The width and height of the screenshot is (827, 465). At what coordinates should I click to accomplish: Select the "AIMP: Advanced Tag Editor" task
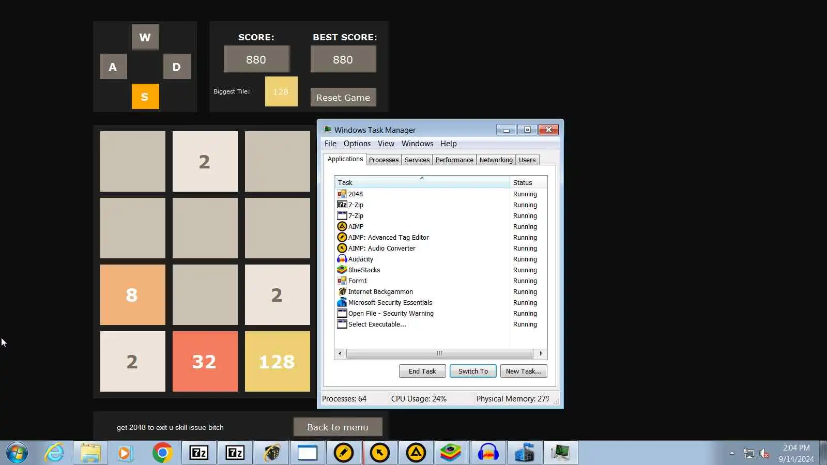[389, 237]
